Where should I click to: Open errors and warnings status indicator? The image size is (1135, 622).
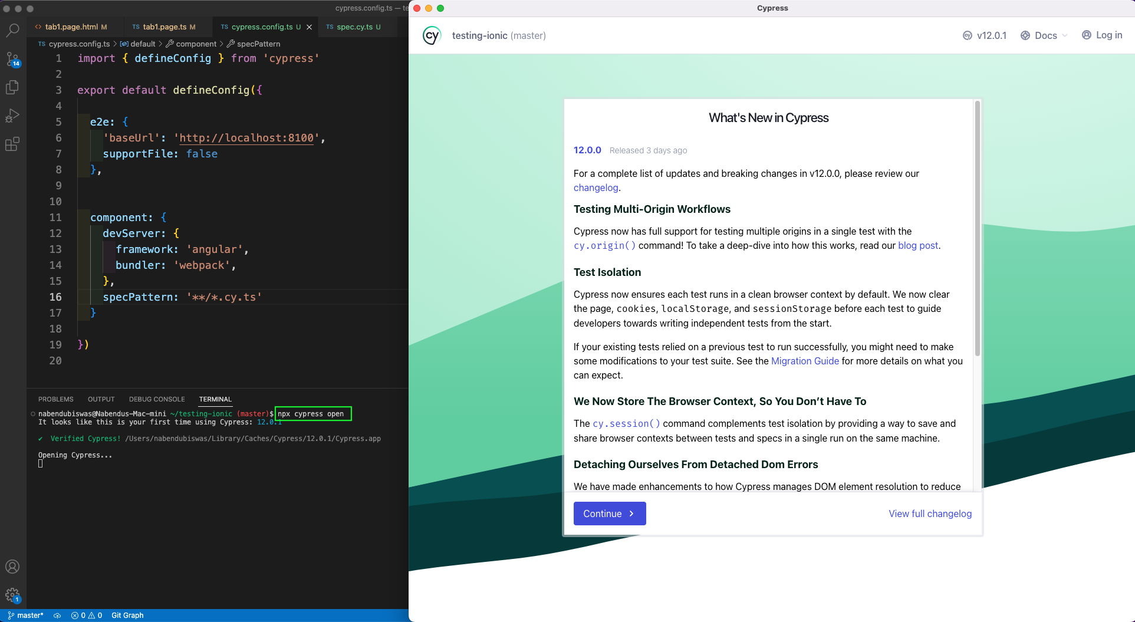[x=86, y=615]
